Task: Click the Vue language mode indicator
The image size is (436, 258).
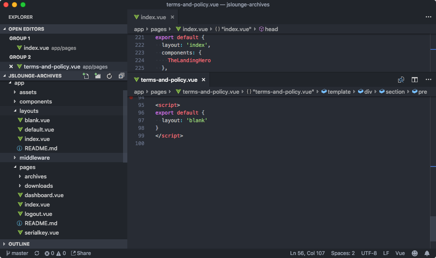Action: point(400,253)
